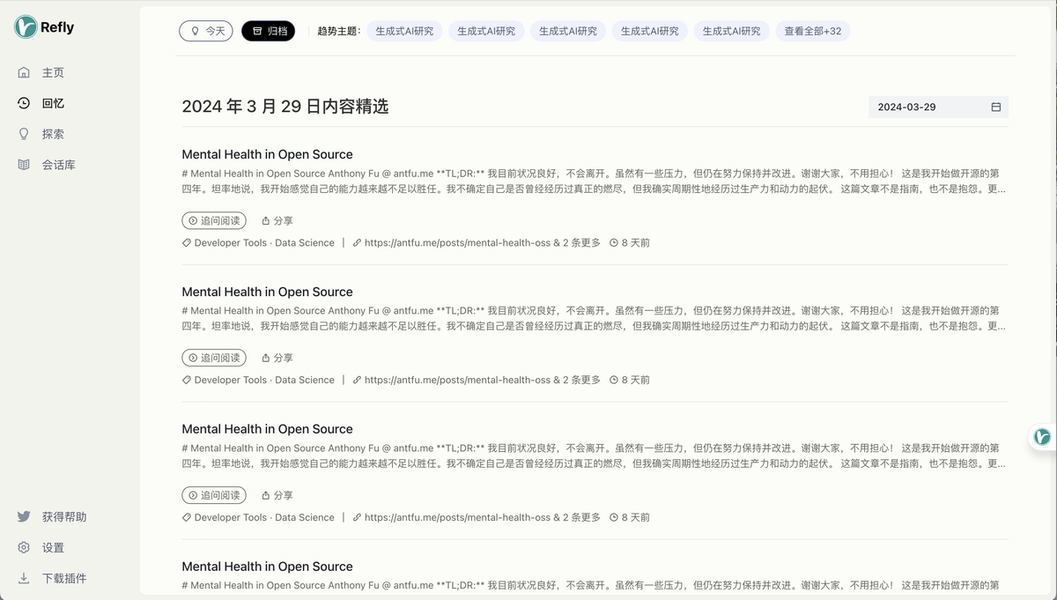Open the calendar icon in date picker

996,107
